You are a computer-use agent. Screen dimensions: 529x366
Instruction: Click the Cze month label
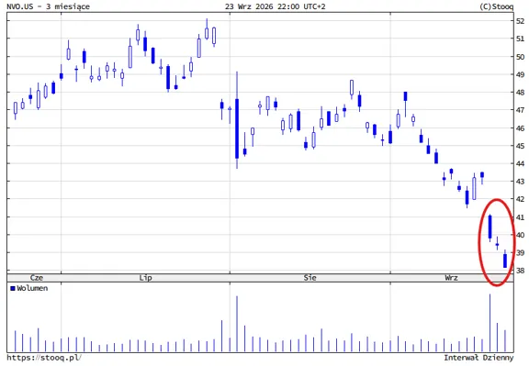[37, 278]
